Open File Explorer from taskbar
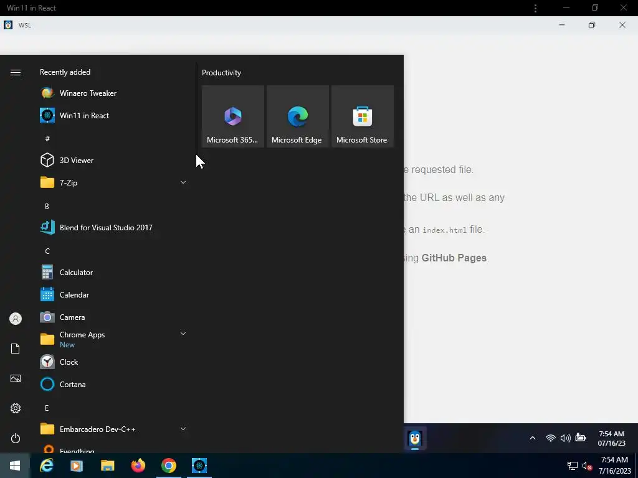 point(107,466)
